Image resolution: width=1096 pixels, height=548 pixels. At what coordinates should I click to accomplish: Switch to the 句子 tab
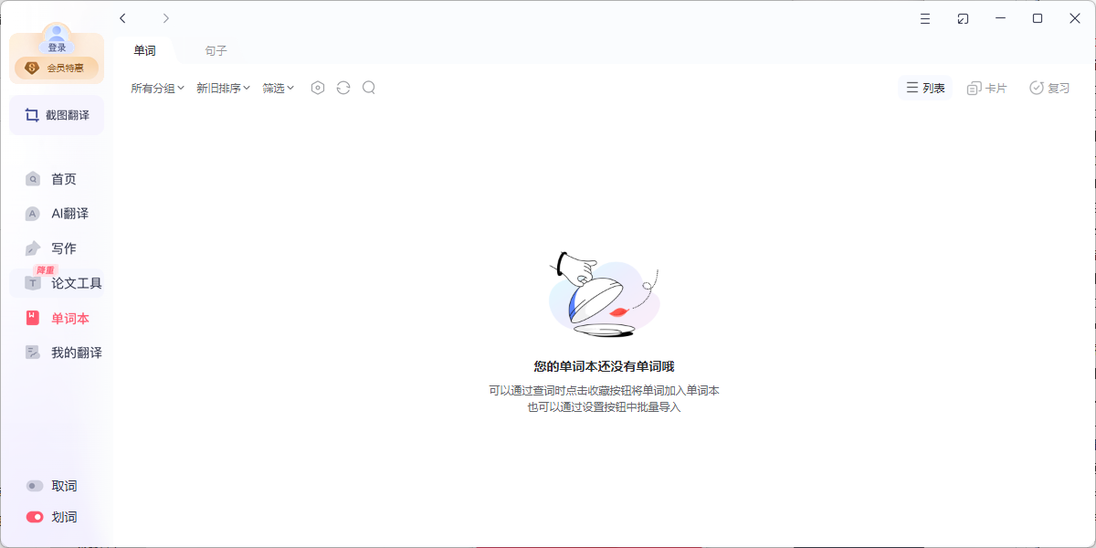(x=216, y=51)
